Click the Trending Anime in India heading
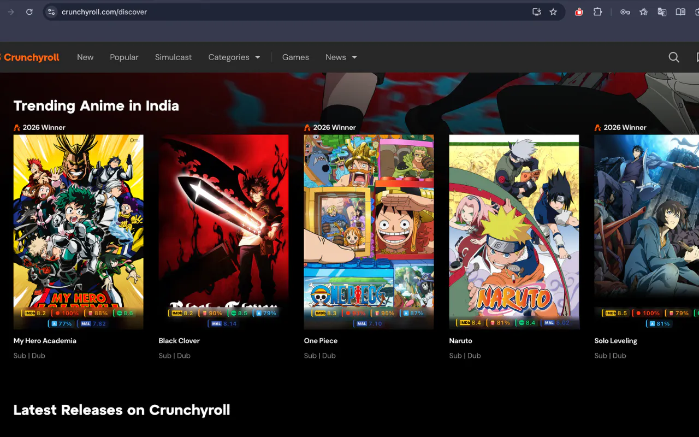The width and height of the screenshot is (699, 437). [96, 106]
